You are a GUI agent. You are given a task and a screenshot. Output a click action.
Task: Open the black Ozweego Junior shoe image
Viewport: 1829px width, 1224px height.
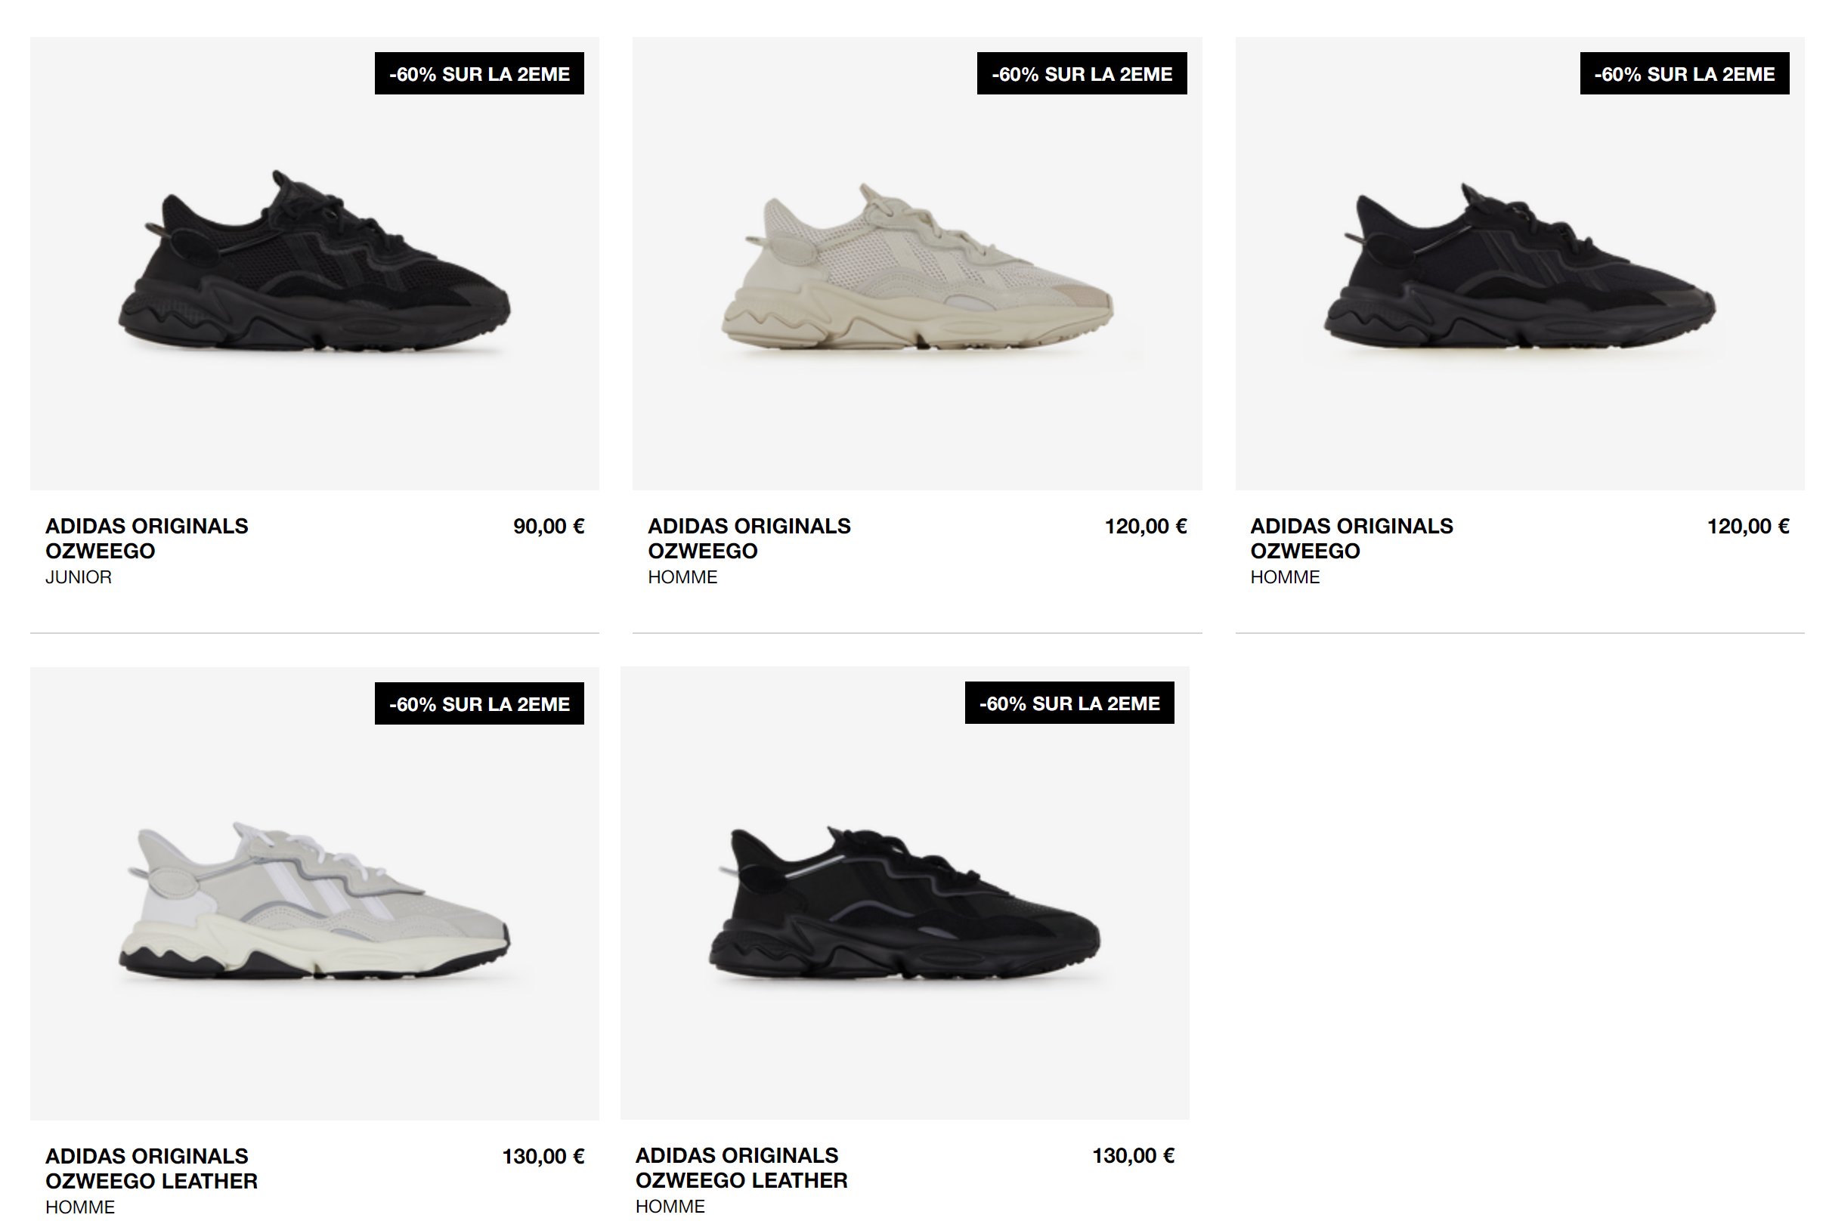point(314,263)
